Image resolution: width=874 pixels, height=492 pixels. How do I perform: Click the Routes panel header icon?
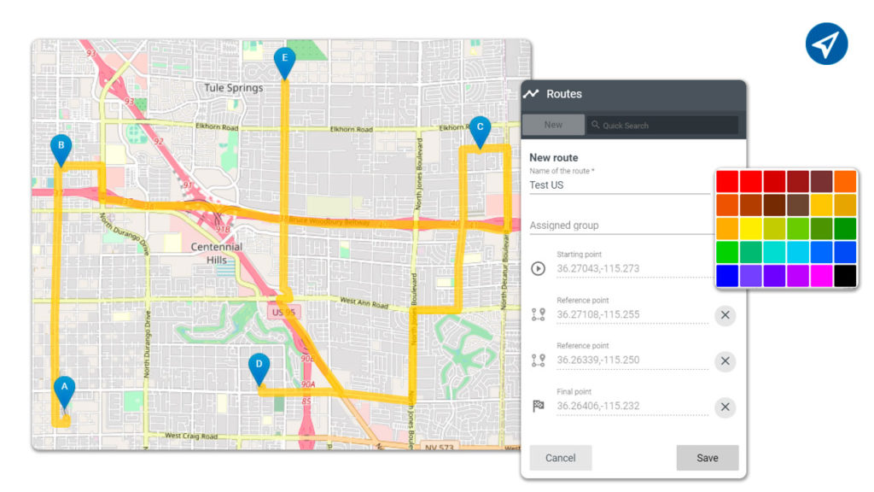531,94
